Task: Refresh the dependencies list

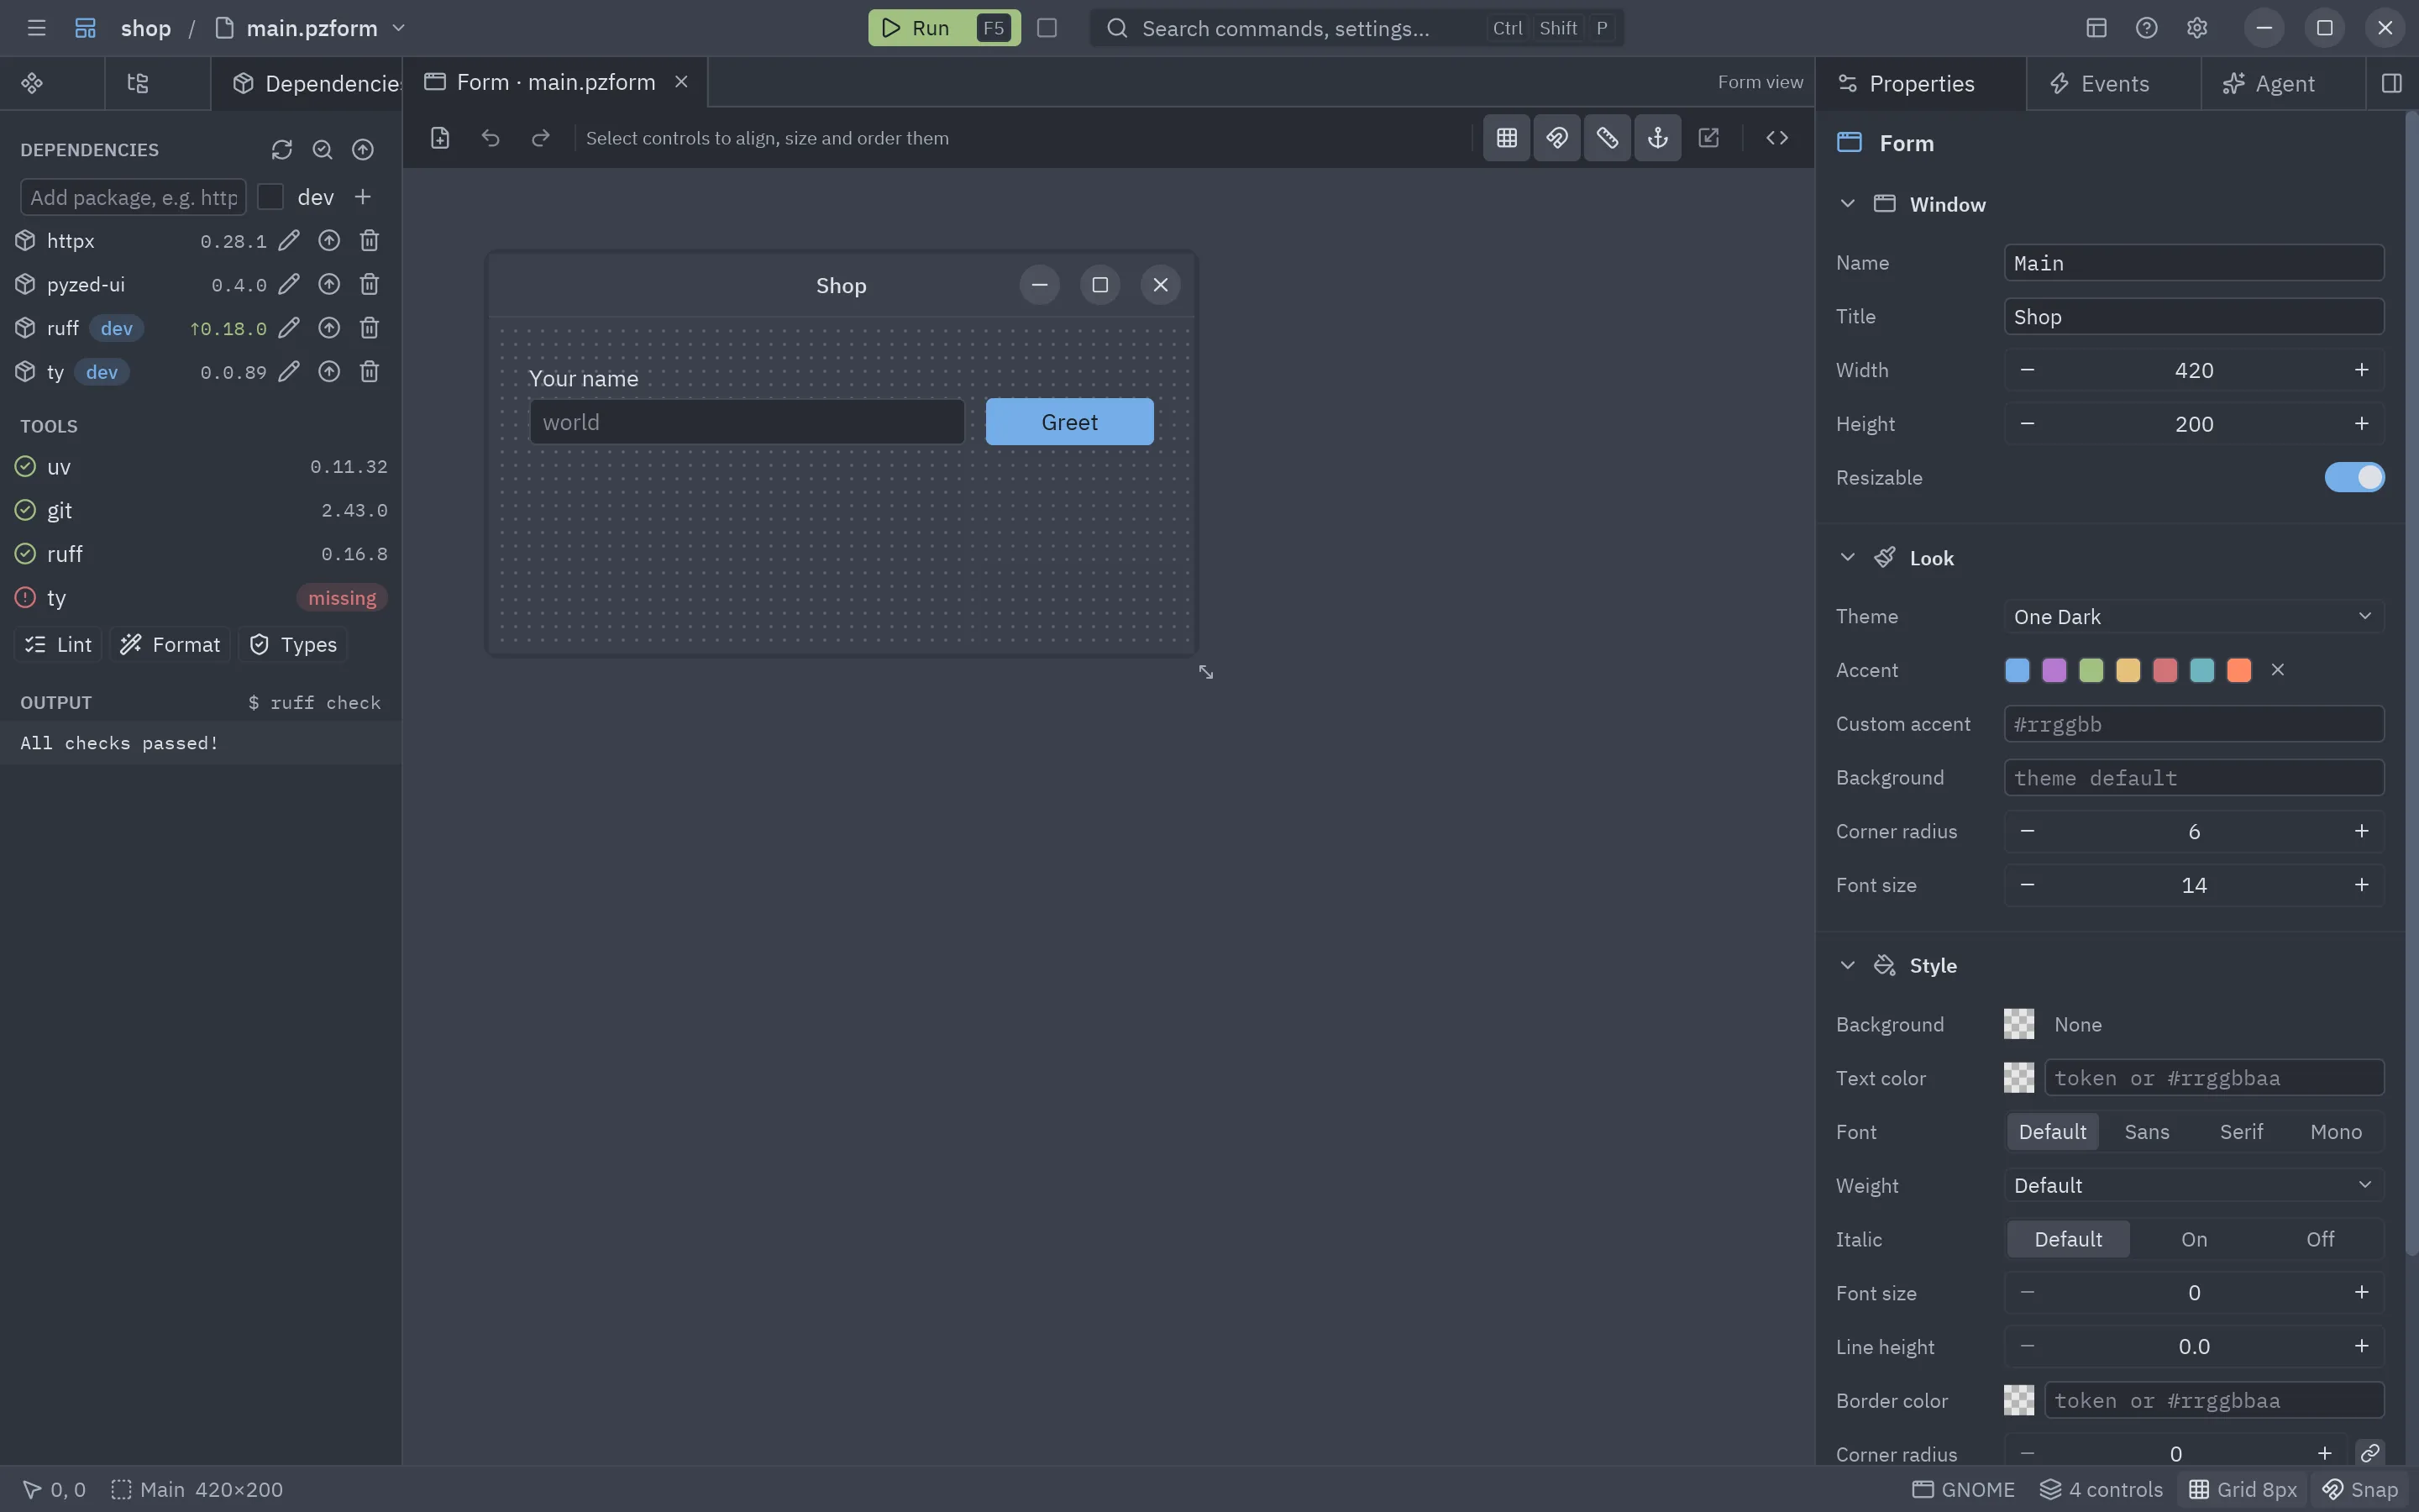Action: pyautogui.click(x=282, y=149)
